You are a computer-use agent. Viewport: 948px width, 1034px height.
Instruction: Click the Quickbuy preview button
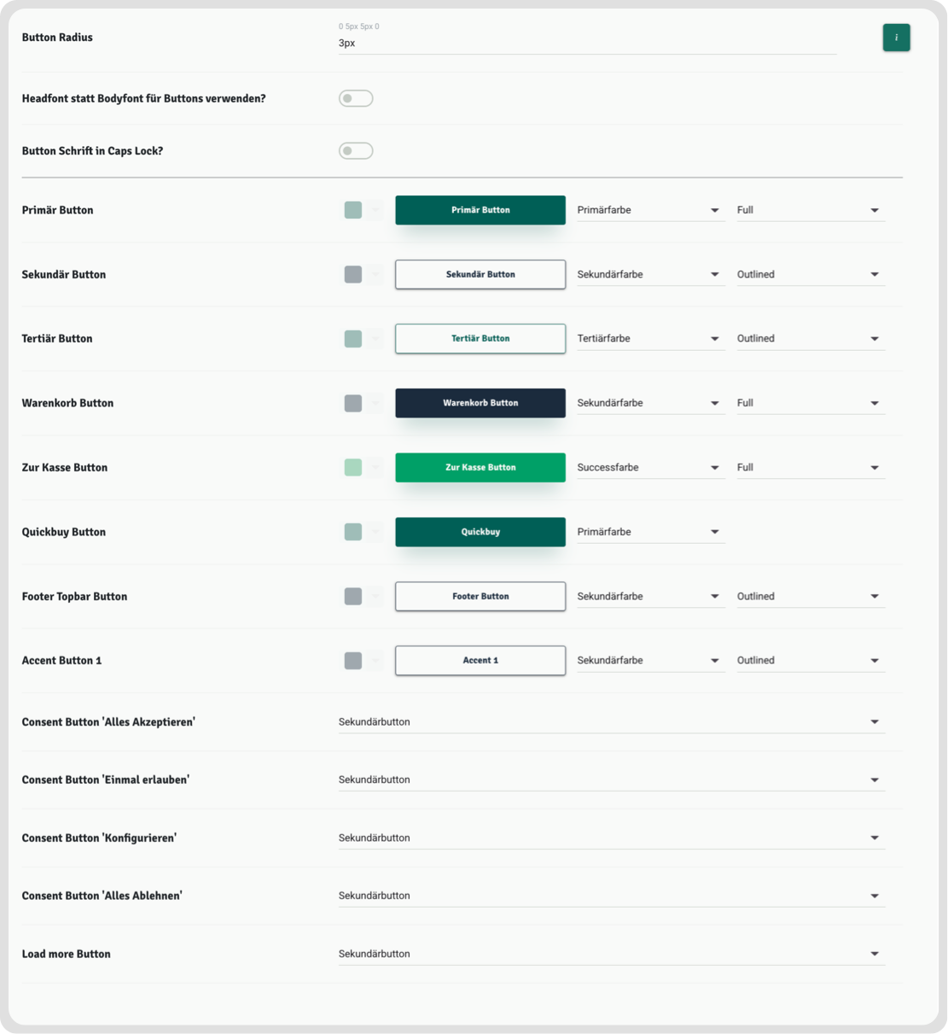coord(480,532)
